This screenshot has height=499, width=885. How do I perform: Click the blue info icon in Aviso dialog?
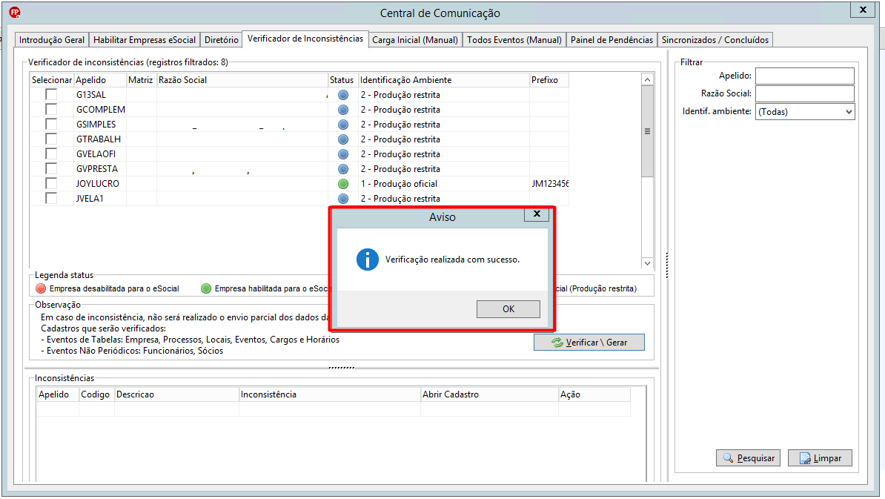point(368,260)
